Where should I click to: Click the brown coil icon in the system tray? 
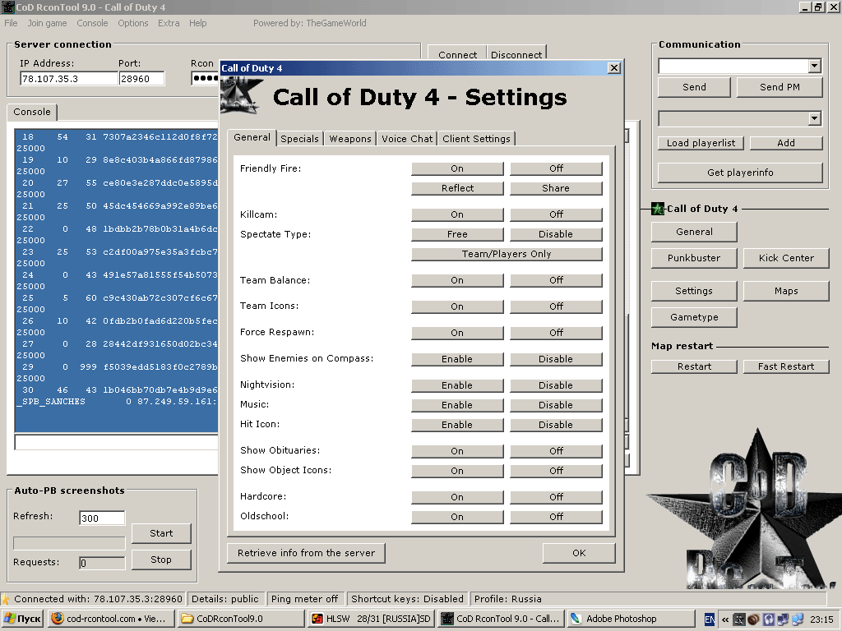click(x=753, y=619)
